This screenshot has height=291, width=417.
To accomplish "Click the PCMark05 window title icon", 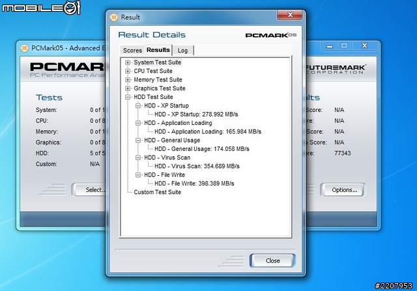I will tap(25, 48).
